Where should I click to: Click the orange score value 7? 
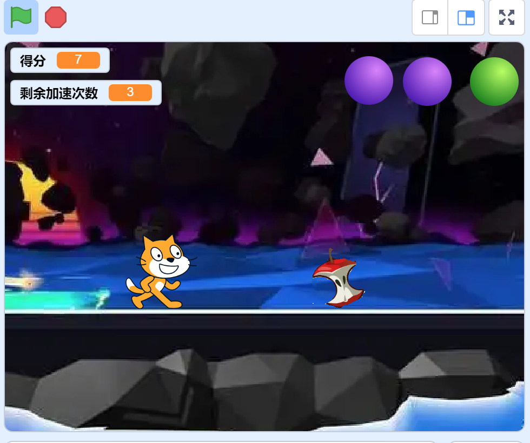[x=78, y=60]
